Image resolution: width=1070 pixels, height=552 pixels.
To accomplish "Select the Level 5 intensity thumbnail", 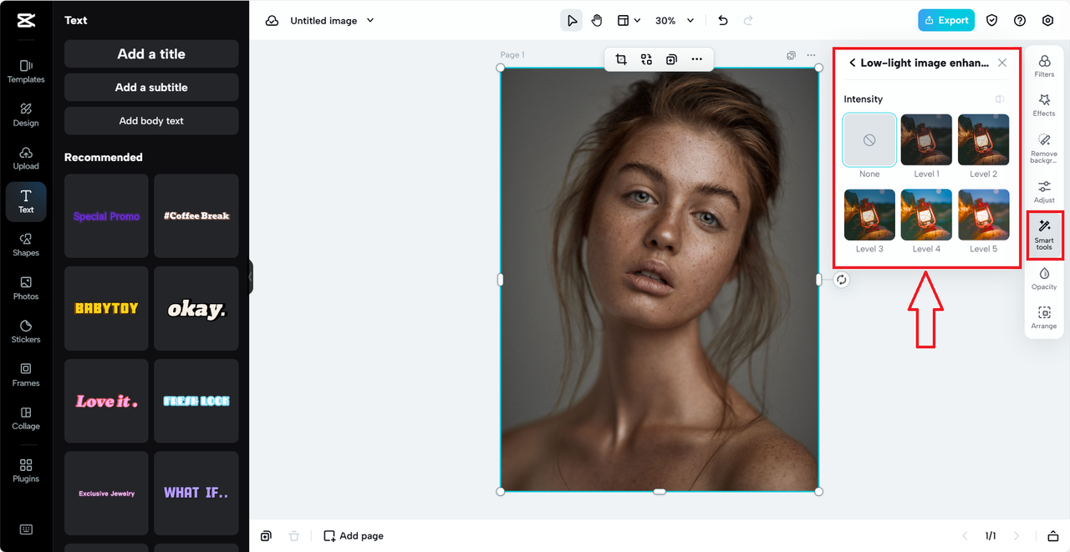I will click(983, 215).
